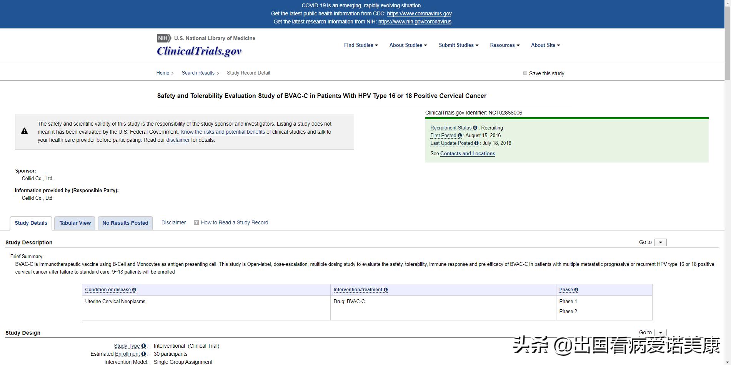Click info icon beside Estimated Enrollment

(x=143, y=354)
